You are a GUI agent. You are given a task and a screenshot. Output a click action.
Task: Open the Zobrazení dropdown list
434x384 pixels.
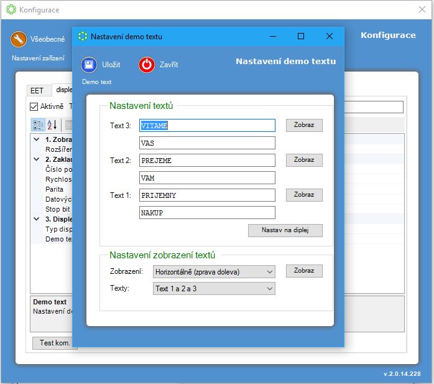213,271
